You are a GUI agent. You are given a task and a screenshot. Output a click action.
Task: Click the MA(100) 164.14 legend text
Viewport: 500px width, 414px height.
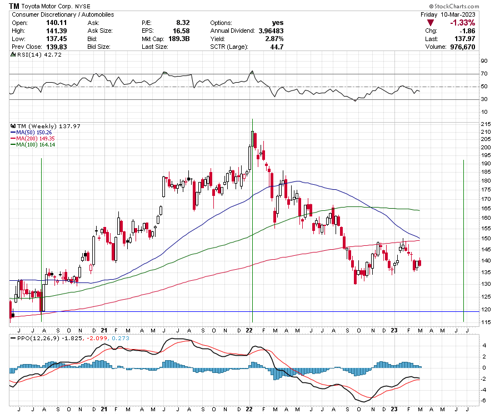[x=36, y=145]
